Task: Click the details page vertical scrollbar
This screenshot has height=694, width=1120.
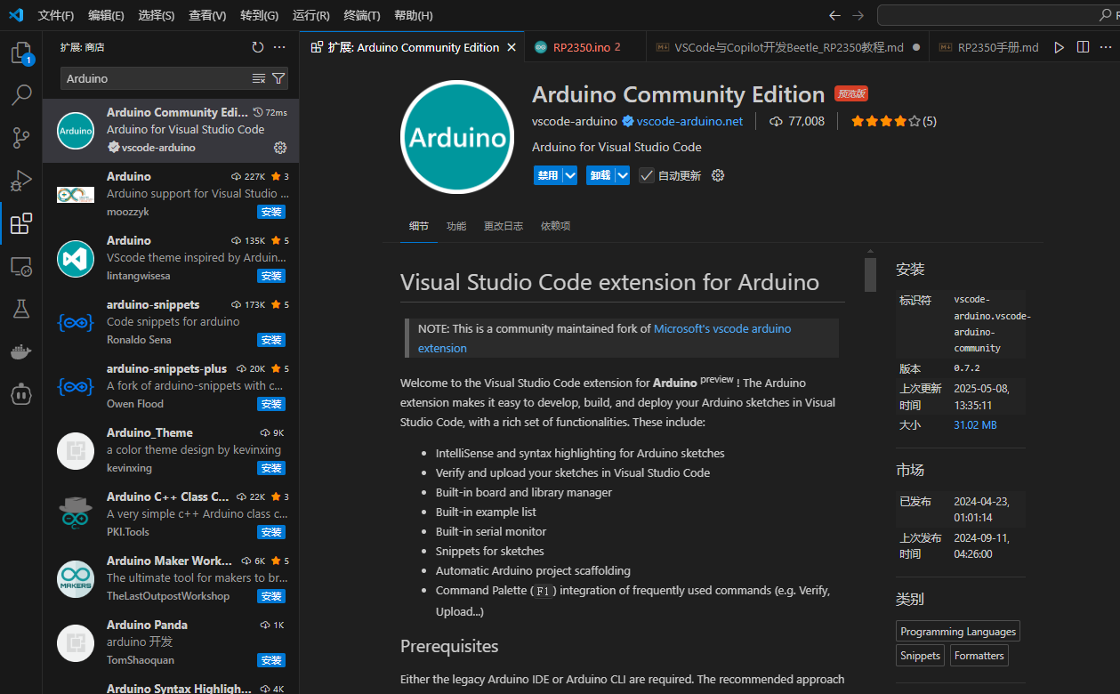Action: (870, 274)
